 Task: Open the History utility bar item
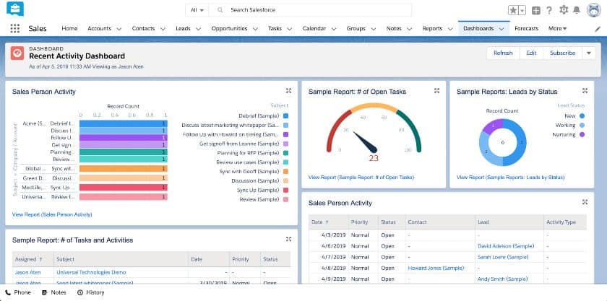coord(91,292)
